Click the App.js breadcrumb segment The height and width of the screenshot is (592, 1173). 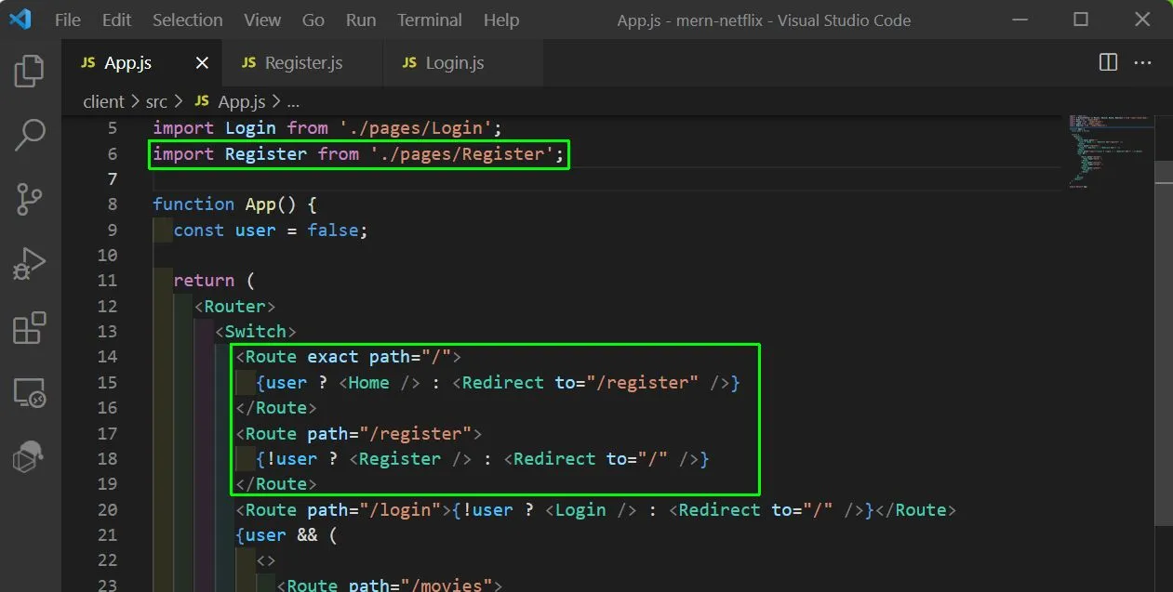coord(230,102)
